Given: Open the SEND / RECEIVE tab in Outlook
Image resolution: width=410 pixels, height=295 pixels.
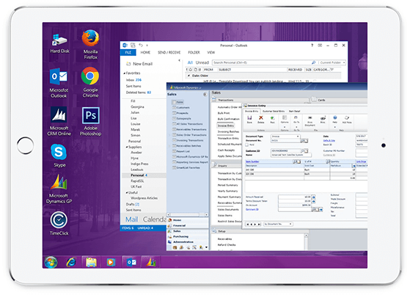Looking at the screenshot, I should point(169,53).
